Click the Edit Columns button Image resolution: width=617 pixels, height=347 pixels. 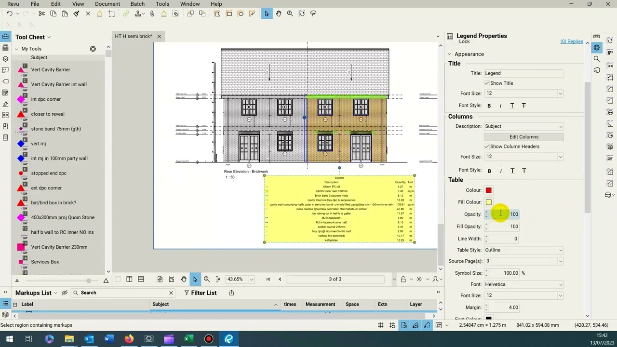pos(524,137)
